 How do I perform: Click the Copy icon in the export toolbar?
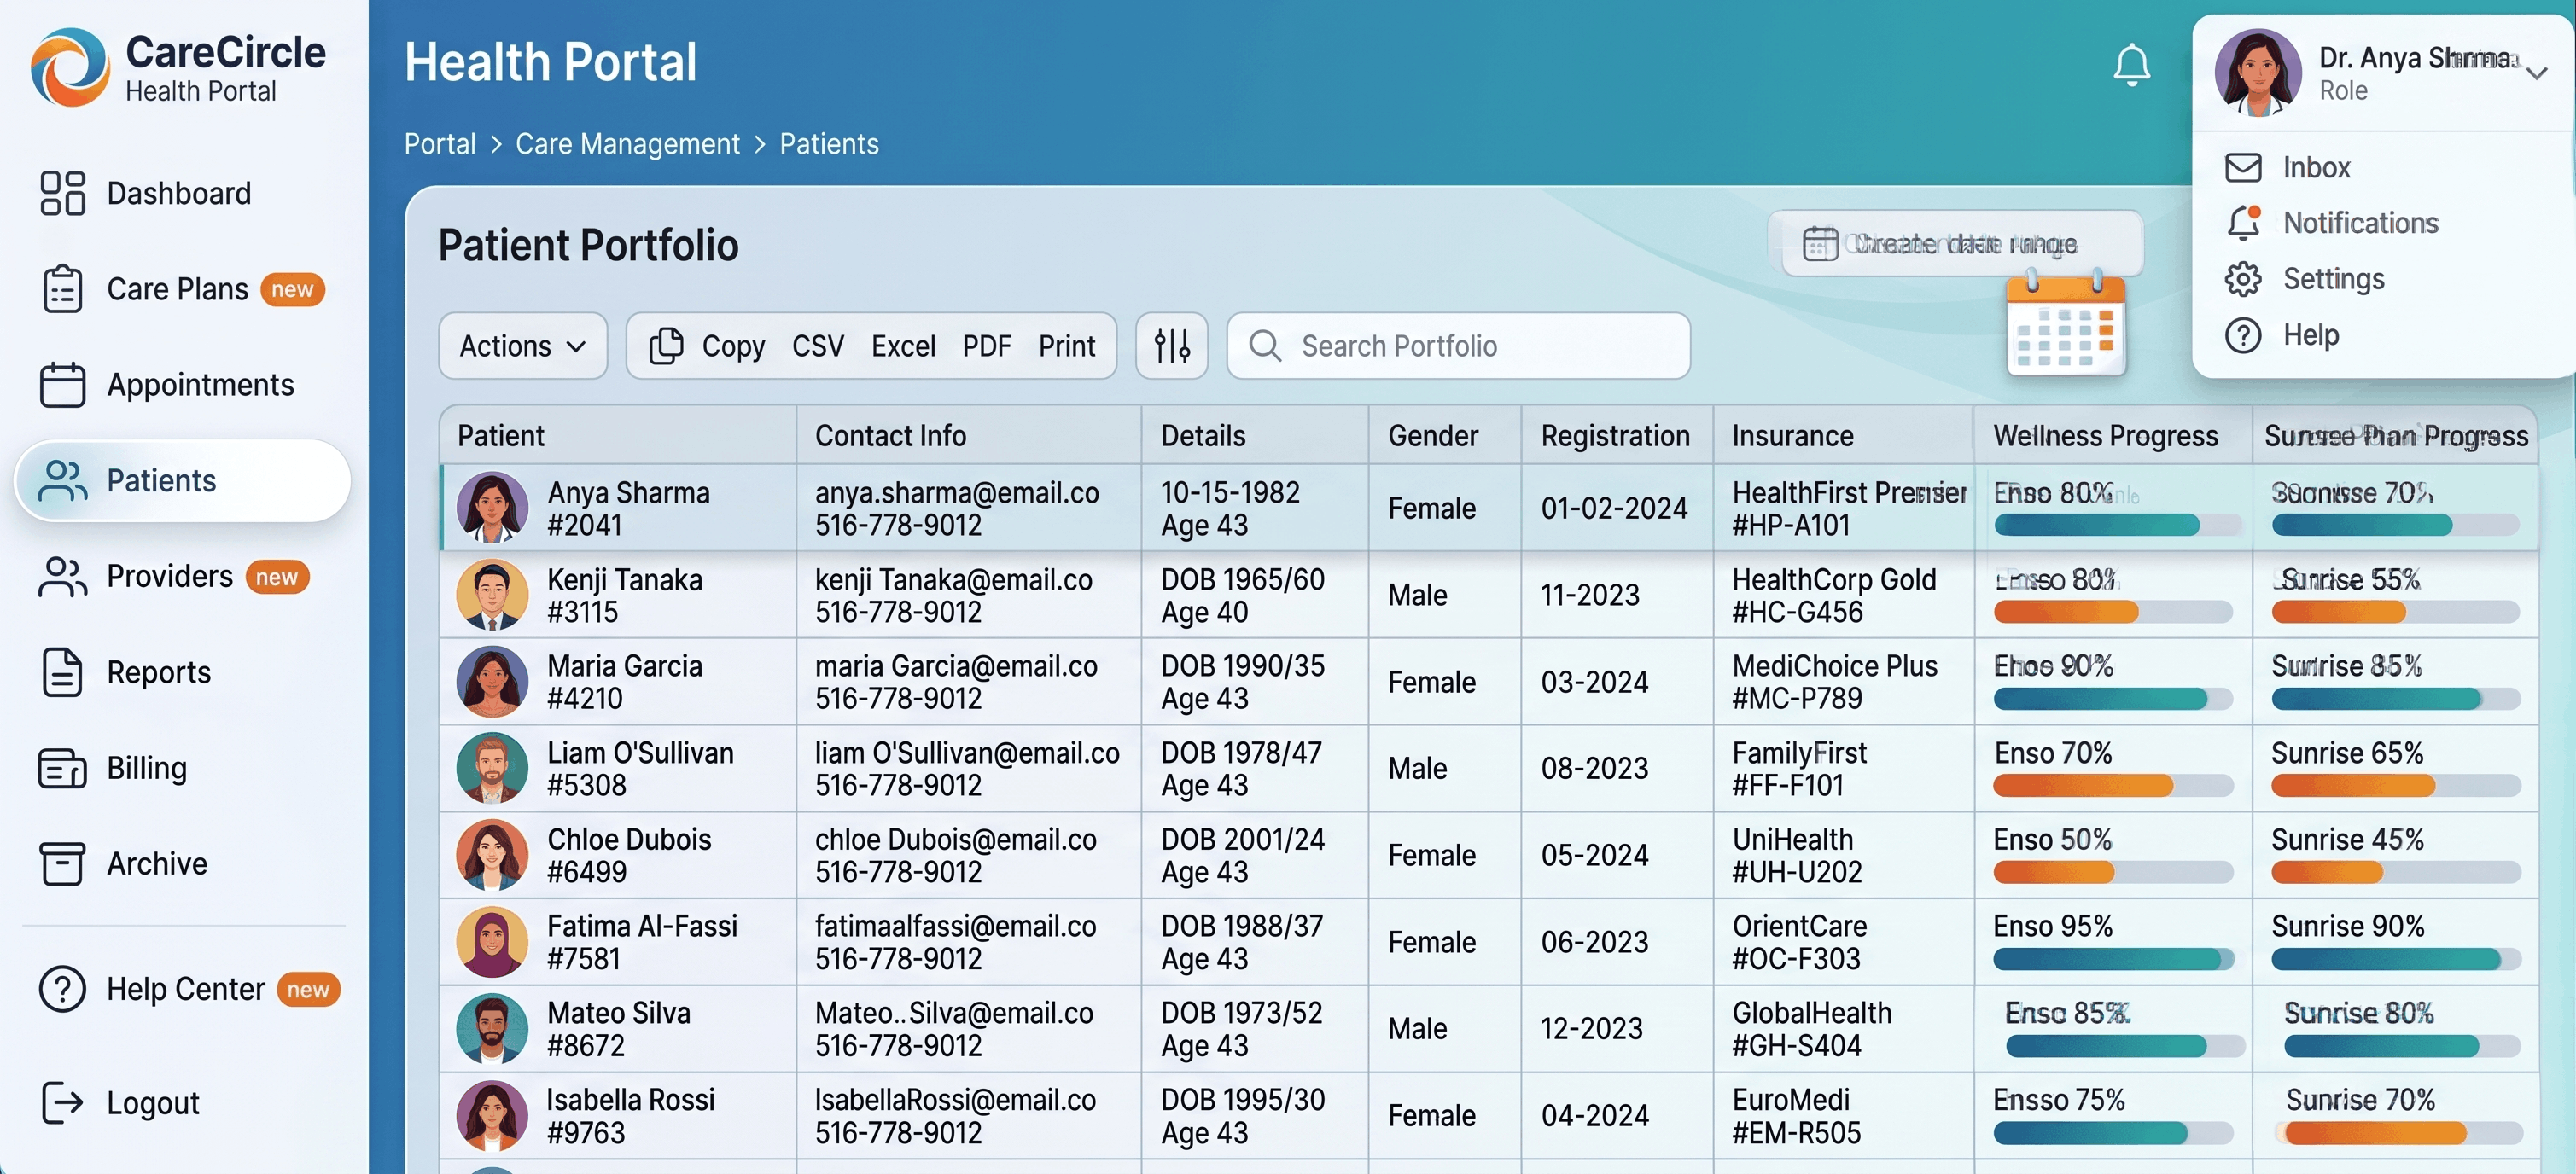point(668,346)
